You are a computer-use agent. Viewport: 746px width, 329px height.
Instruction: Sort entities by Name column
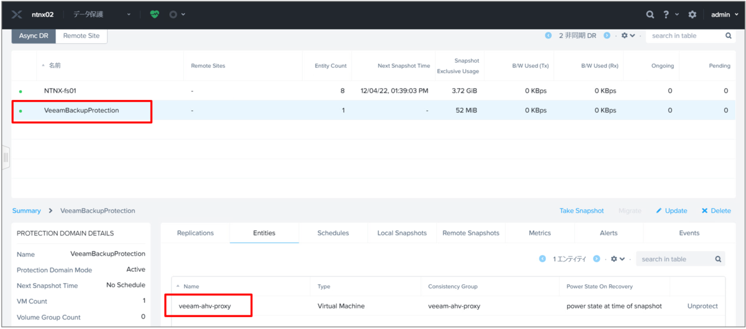tap(191, 286)
